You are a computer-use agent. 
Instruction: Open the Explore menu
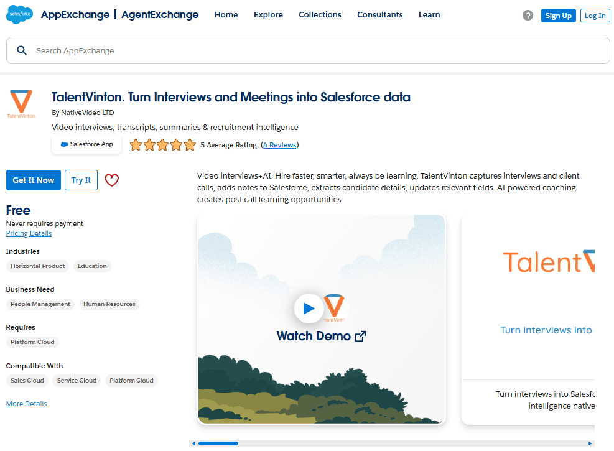pos(268,15)
